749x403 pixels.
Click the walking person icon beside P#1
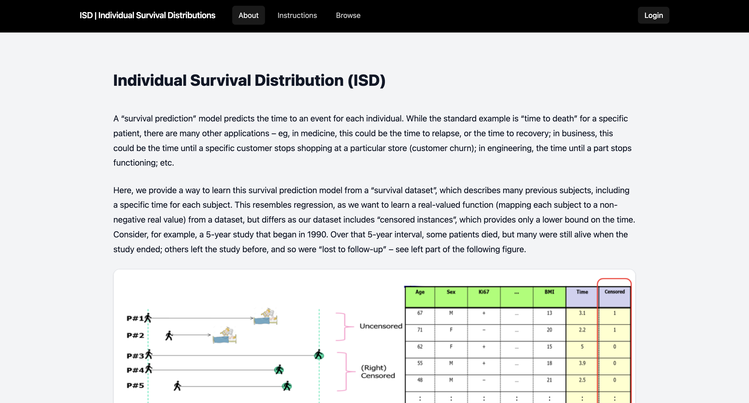pyautogui.click(x=148, y=318)
